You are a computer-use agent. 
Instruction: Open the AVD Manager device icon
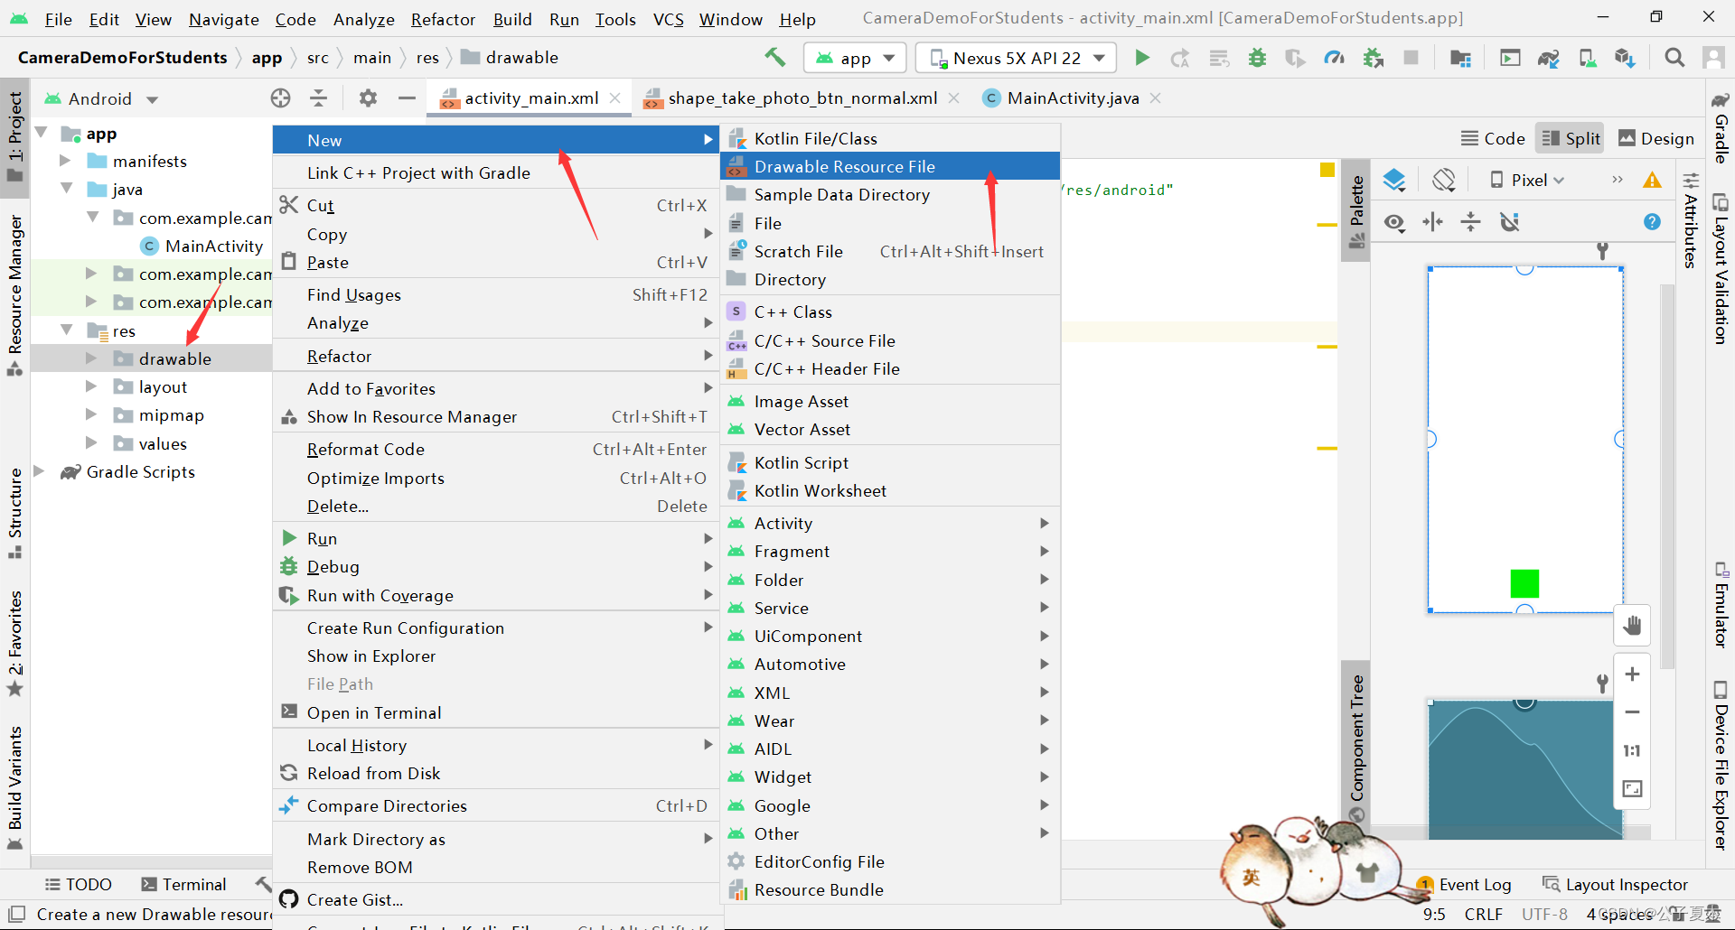click(x=1588, y=57)
